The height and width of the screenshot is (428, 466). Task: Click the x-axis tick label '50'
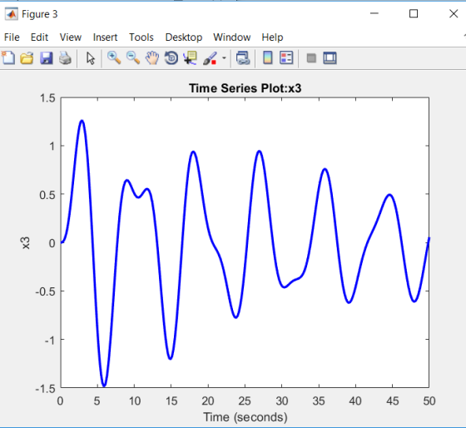[x=429, y=401]
